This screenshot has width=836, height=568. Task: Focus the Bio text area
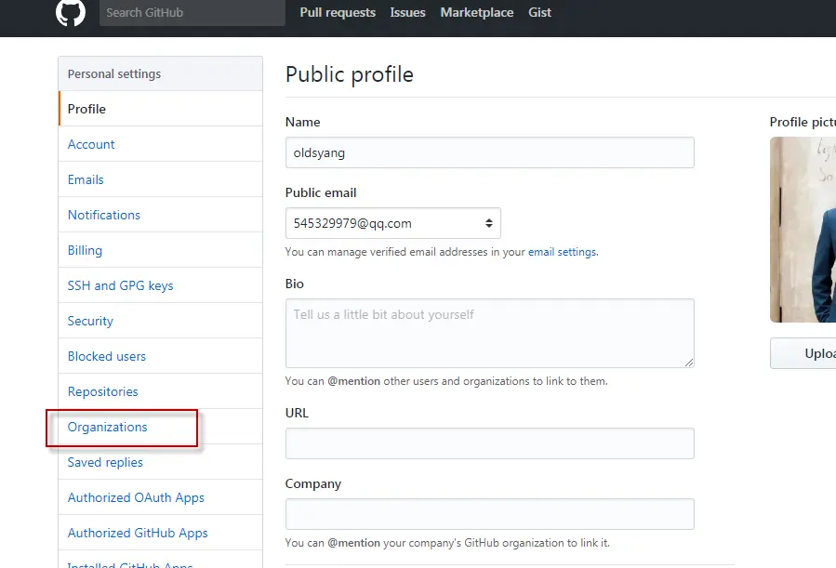[489, 333]
